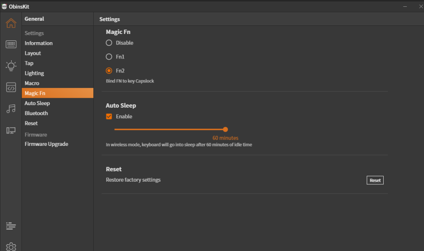
Task: Open the Home icon in the sidebar
Action: [x=11, y=23]
